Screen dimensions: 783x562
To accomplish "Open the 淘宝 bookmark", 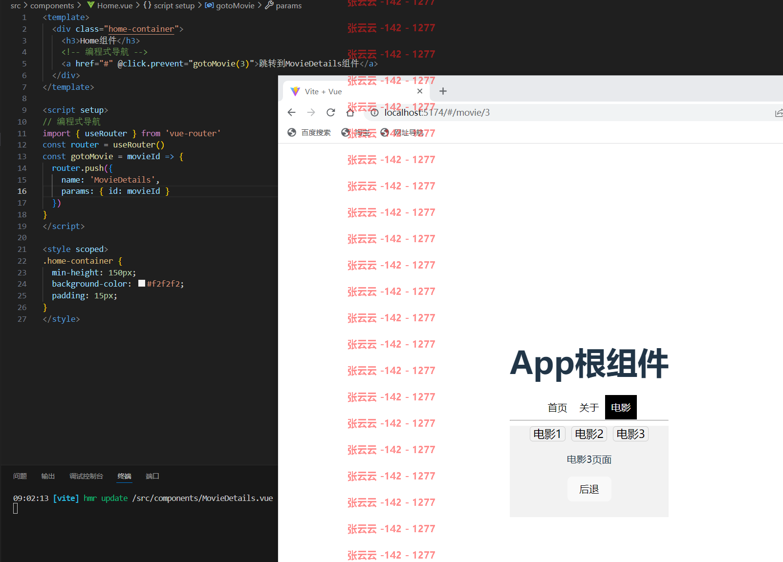I will [x=356, y=132].
